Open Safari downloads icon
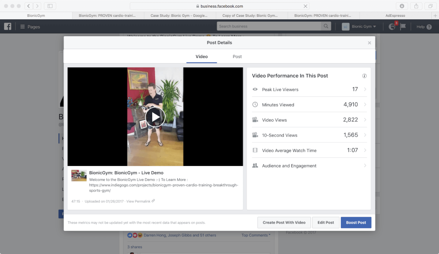 click(x=402, y=6)
